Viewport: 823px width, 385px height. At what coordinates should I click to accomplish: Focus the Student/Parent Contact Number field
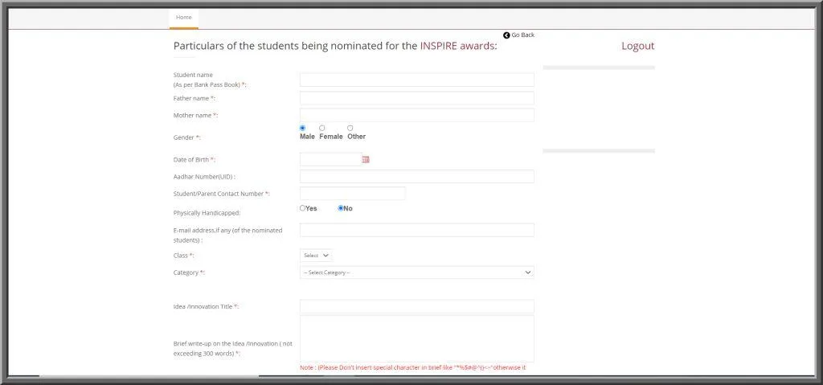point(353,193)
